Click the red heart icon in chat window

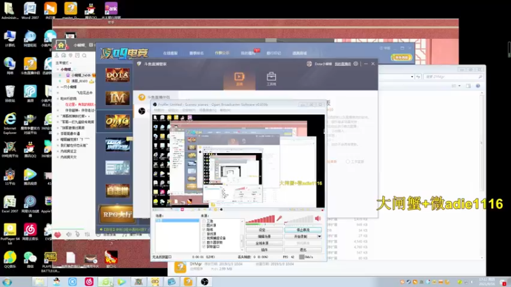(x=57, y=234)
